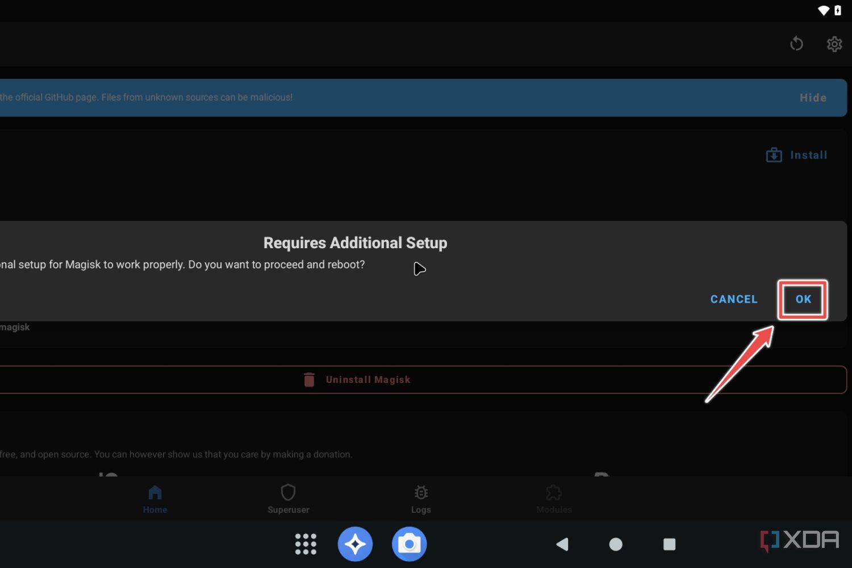852x568 pixels.
Task: Open the Modules tab
Action: [554, 499]
